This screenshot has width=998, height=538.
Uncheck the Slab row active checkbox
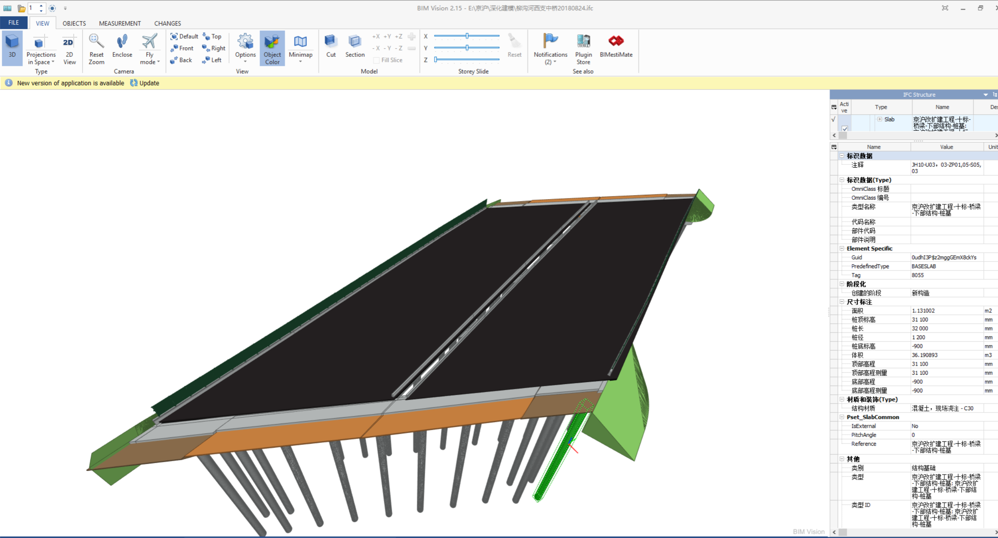click(845, 129)
